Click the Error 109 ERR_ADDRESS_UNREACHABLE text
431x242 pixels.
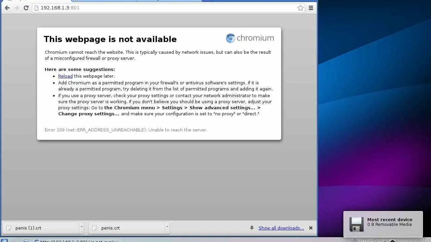click(x=126, y=130)
